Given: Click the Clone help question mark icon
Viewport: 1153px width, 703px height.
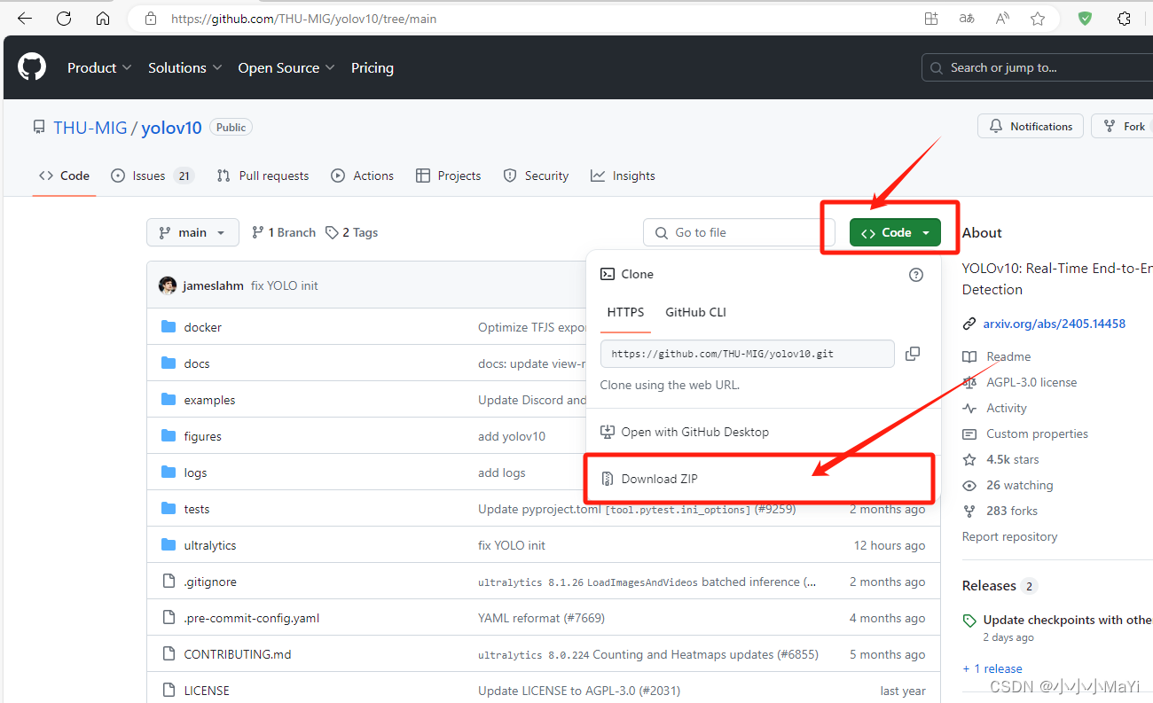Looking at the screenshot, I should tap(916, 275).
